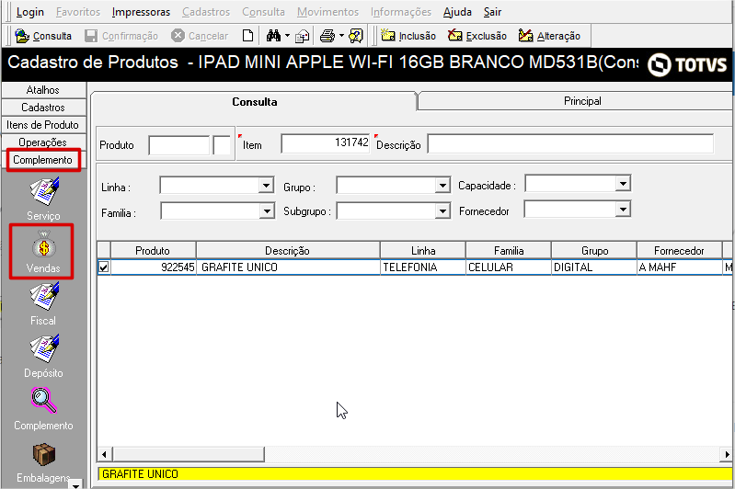Viewport: 735px width, 489px height.
Task: Click the yellow GRAFITE UNICO status bar
Action: click(415, 474)
